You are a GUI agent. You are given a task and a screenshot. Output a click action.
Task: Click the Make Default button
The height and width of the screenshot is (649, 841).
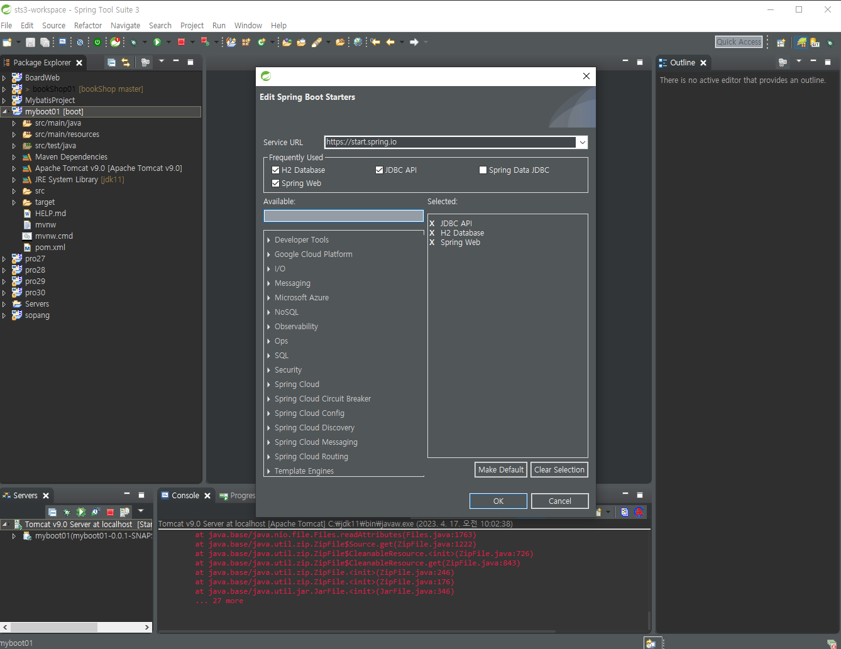click(501, 469)
